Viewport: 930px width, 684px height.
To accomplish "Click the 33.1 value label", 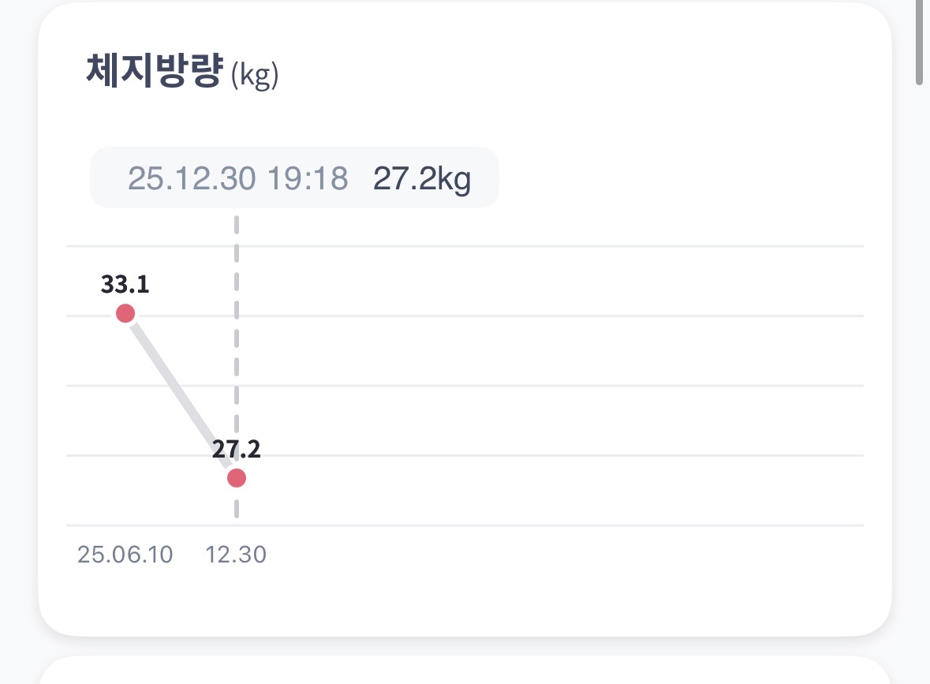I will [x=125, y=284].
